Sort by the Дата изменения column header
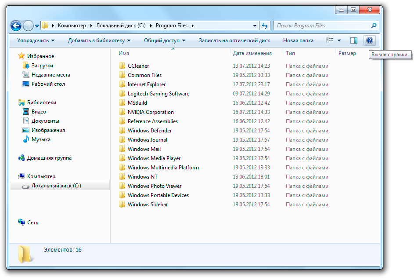Screen dimensions: 414x278 tap(252, 53)
